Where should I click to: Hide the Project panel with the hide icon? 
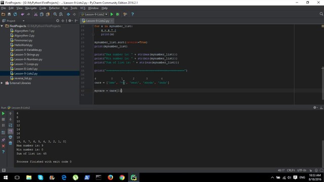(76, 21)
